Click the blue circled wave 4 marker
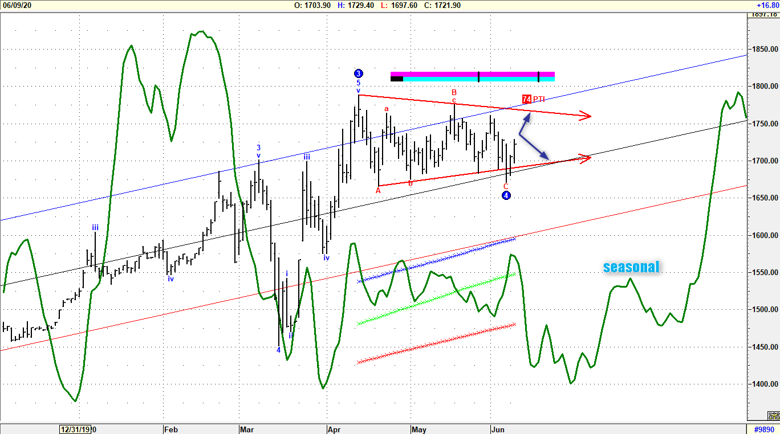780x434 pixels. 506,195
